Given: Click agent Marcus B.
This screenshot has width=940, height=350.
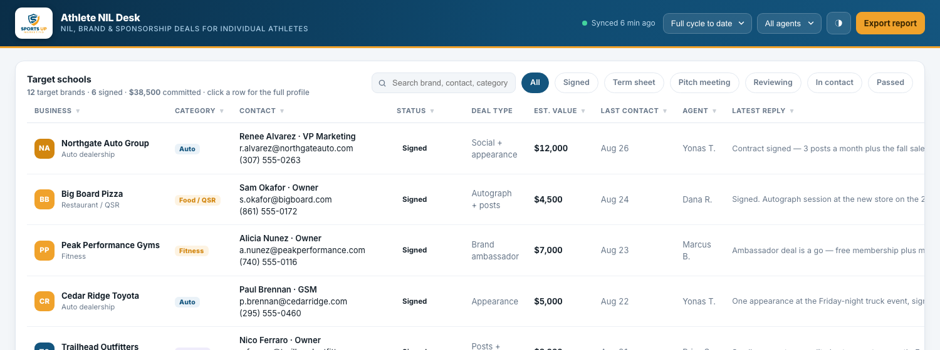Looking at the screenshot, I should click(x=697, y=250).
